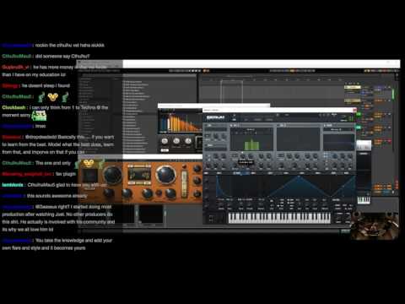The image size is (405, 304).
Task: Select the top yellow track header in the DAW
Action: click(x=352, y=87)
